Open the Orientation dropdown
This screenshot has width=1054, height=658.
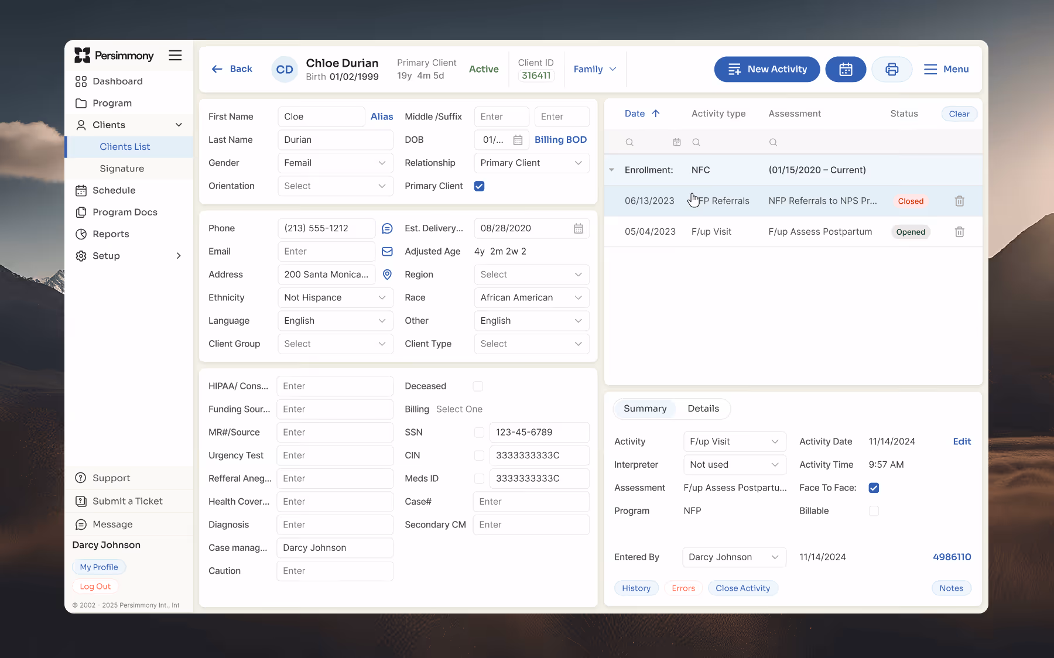(335, 186)
